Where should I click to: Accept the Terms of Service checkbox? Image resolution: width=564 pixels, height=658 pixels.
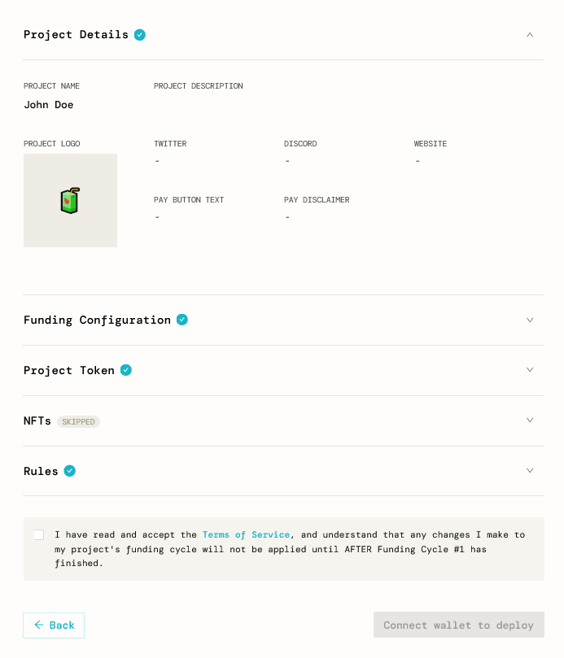point(39,534)
